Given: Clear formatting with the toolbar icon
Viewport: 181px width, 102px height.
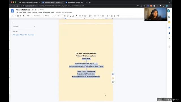Looking at the screenshot, I should click(118, 16).
